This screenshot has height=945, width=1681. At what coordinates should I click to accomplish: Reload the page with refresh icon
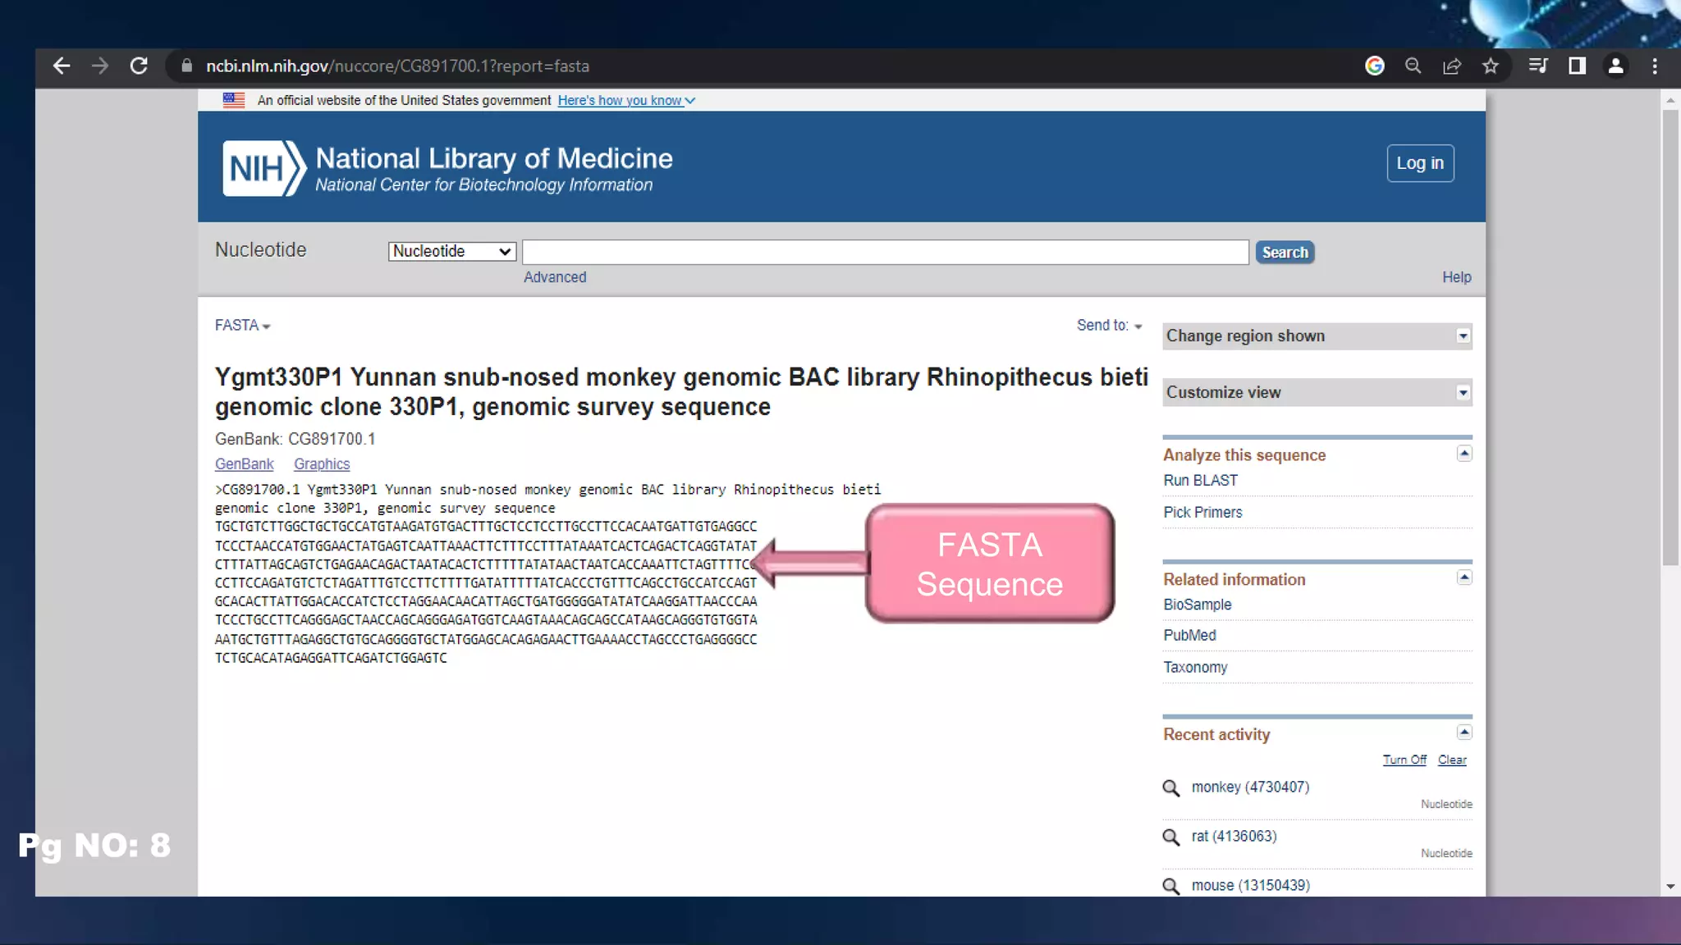tap(139, 66)
